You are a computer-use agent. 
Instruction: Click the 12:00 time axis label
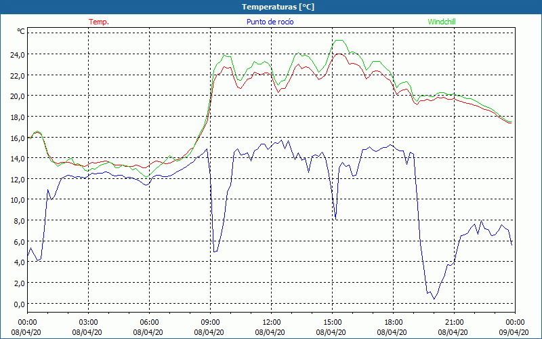(272, 323)
